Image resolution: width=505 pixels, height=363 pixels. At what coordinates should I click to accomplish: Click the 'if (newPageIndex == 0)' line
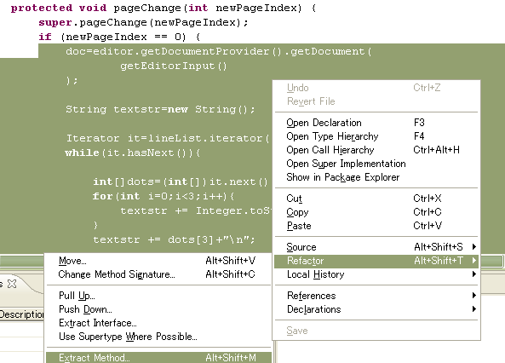tap(119, 37)
